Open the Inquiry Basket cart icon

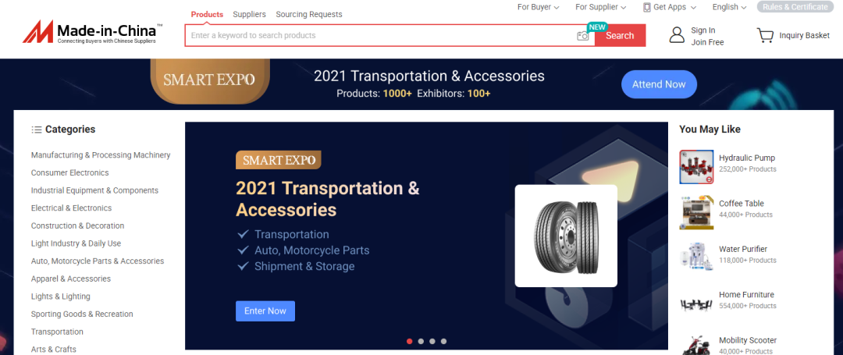(764, 35)
